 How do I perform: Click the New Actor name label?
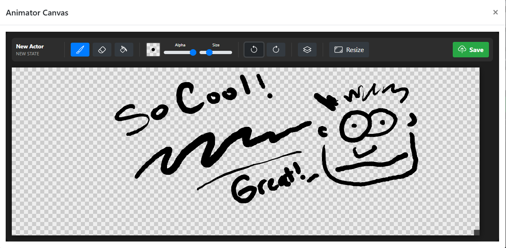pos(30,46)
